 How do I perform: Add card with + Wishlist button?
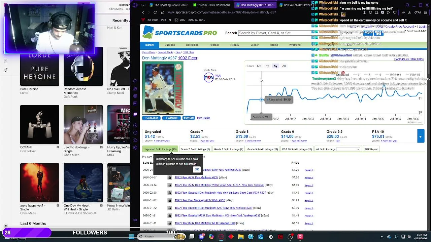(171, 118)
